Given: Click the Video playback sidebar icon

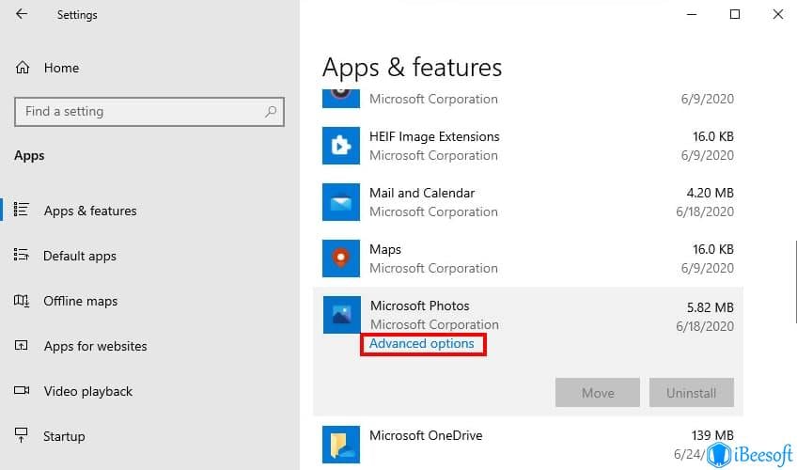Looking at the screenshot, I should click(x=22, y=390).
